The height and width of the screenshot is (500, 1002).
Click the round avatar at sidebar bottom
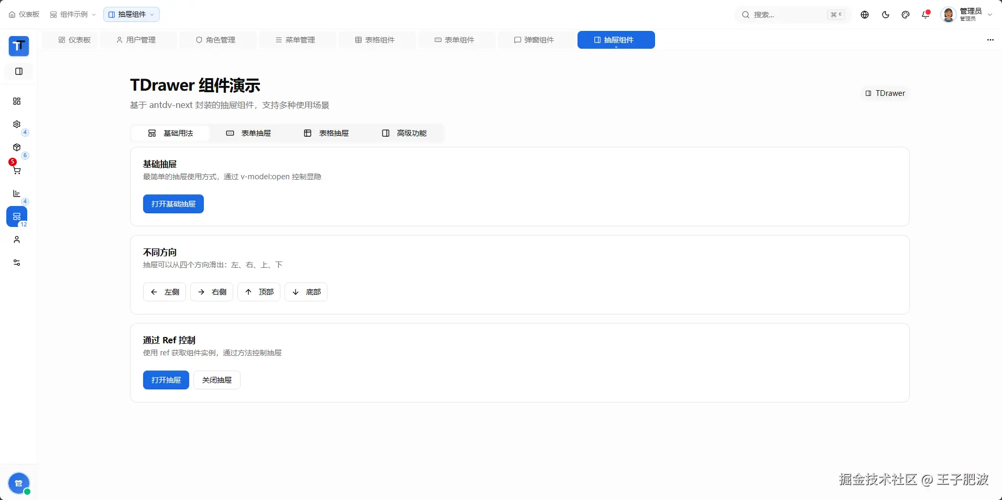tap(19, 483)
